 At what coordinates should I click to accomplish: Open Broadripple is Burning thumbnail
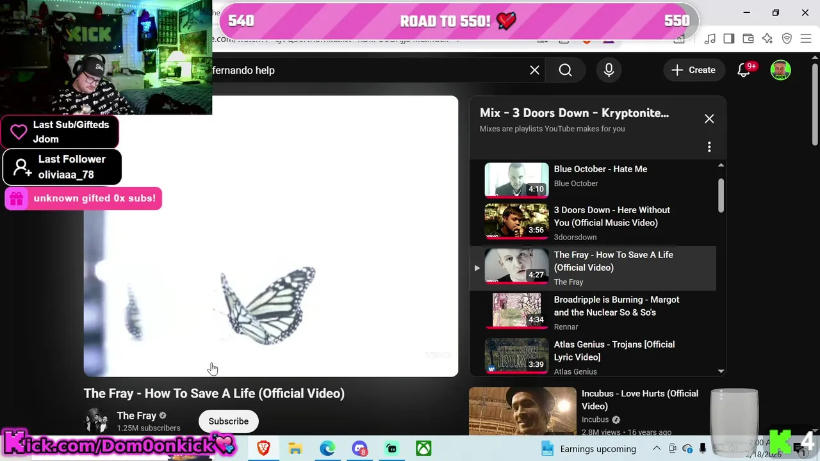[516, 311]
